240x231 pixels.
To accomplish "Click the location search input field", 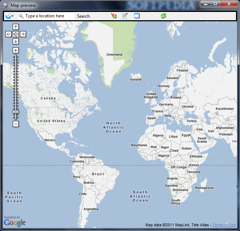I will (x=46, y=16).
